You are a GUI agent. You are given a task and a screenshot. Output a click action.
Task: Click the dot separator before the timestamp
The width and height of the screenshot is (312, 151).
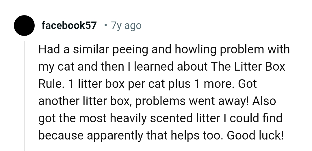[105, 26]
